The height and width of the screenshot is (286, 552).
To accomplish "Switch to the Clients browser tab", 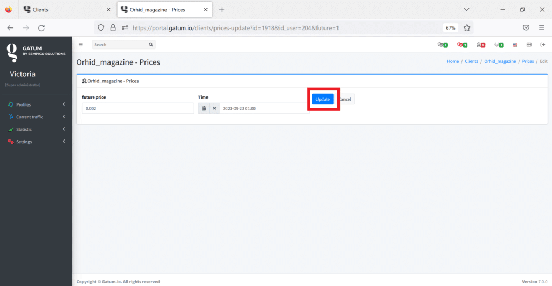I will pyautogui.click(x=67, y=10).
